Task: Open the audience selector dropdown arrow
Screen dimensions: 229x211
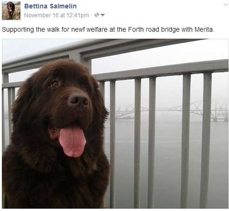Action: [x=102, y=15]
